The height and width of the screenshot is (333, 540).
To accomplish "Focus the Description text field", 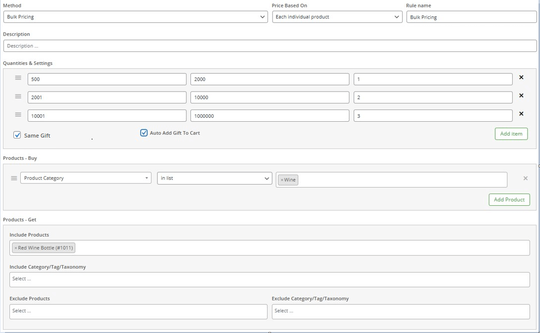I will (x=270, y=46).
